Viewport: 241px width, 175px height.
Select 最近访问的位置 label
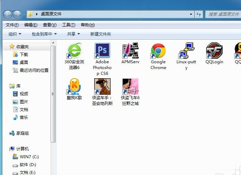coord(34,70)
